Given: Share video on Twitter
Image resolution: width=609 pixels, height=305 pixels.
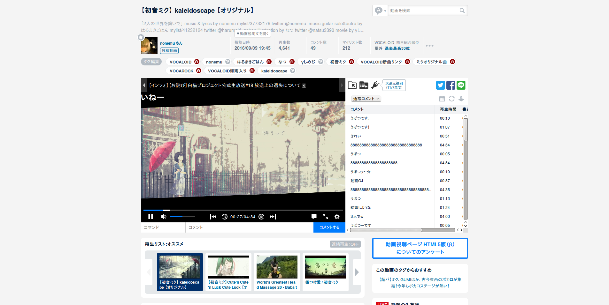Looking at the screenshot, I should click(x=440, y=85).
